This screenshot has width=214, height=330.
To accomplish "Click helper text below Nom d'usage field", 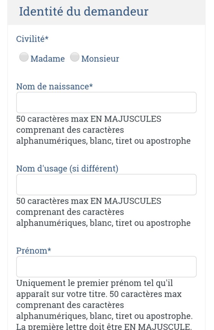I will point(103,212).
